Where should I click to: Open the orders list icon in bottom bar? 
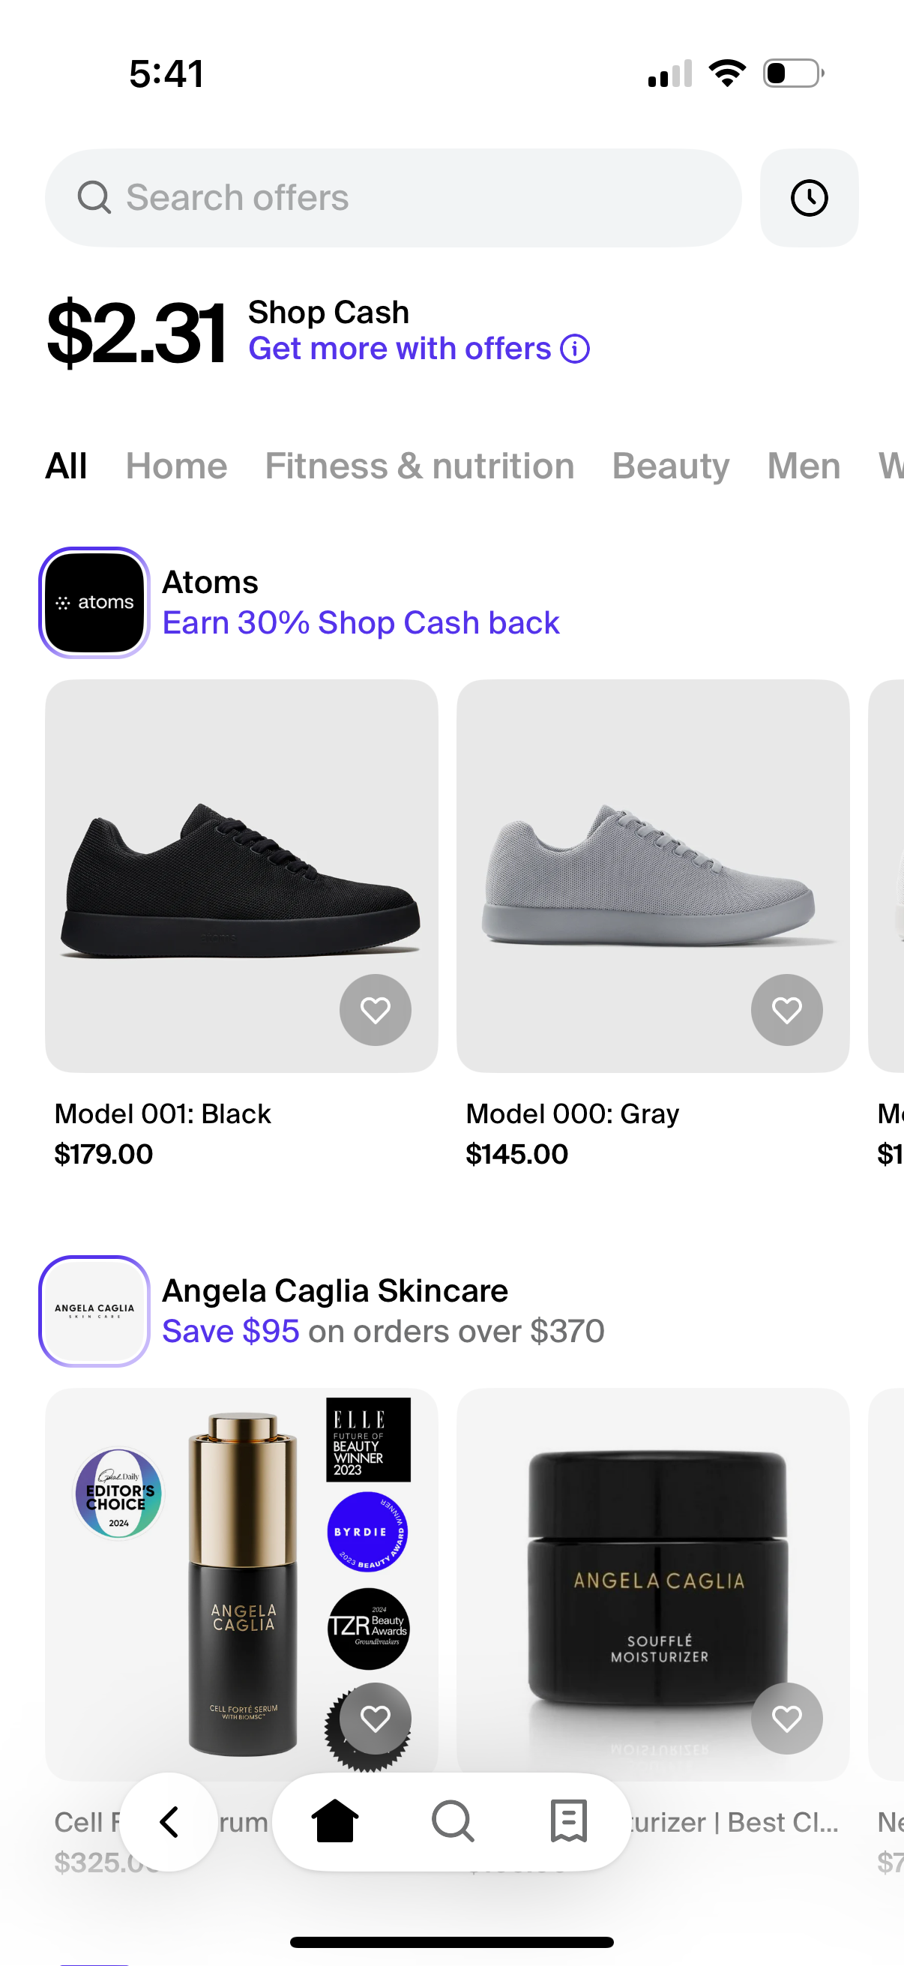(x=567, y=1822)
